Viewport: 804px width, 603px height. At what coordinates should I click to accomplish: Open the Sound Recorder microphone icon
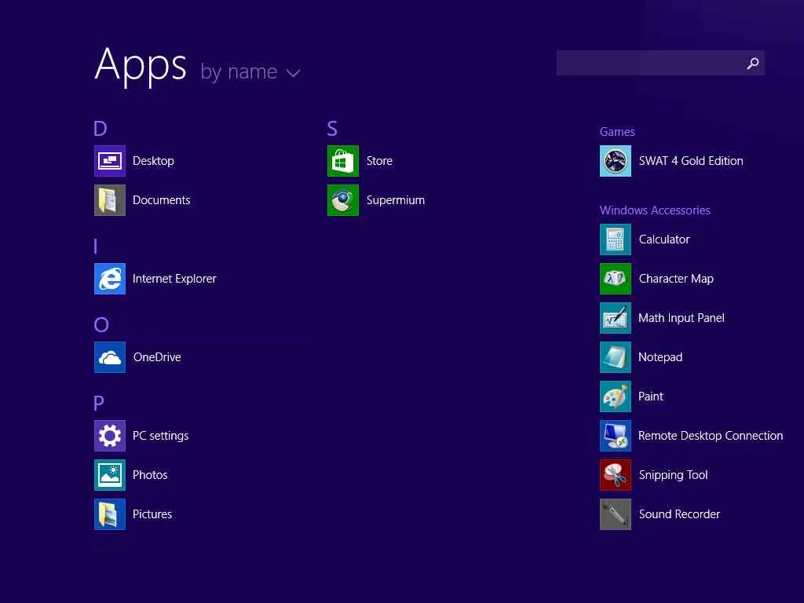pyautogui.click(x=616, y=513)
